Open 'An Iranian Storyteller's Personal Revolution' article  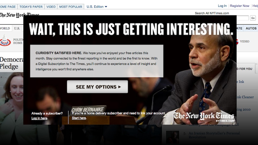click(x=214, y=135)
